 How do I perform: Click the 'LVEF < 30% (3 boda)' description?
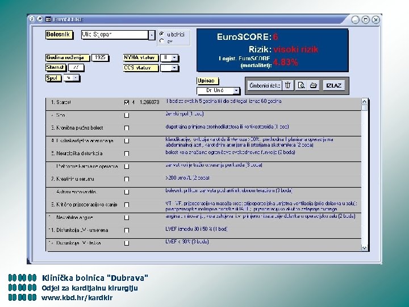(187, 242)
